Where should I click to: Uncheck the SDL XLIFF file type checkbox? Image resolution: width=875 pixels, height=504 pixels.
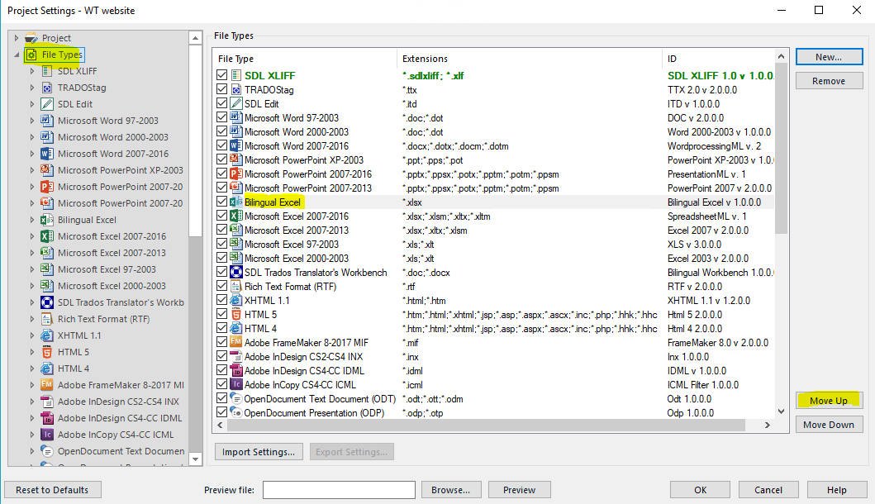pyautogui.click(x=222, y=75)
